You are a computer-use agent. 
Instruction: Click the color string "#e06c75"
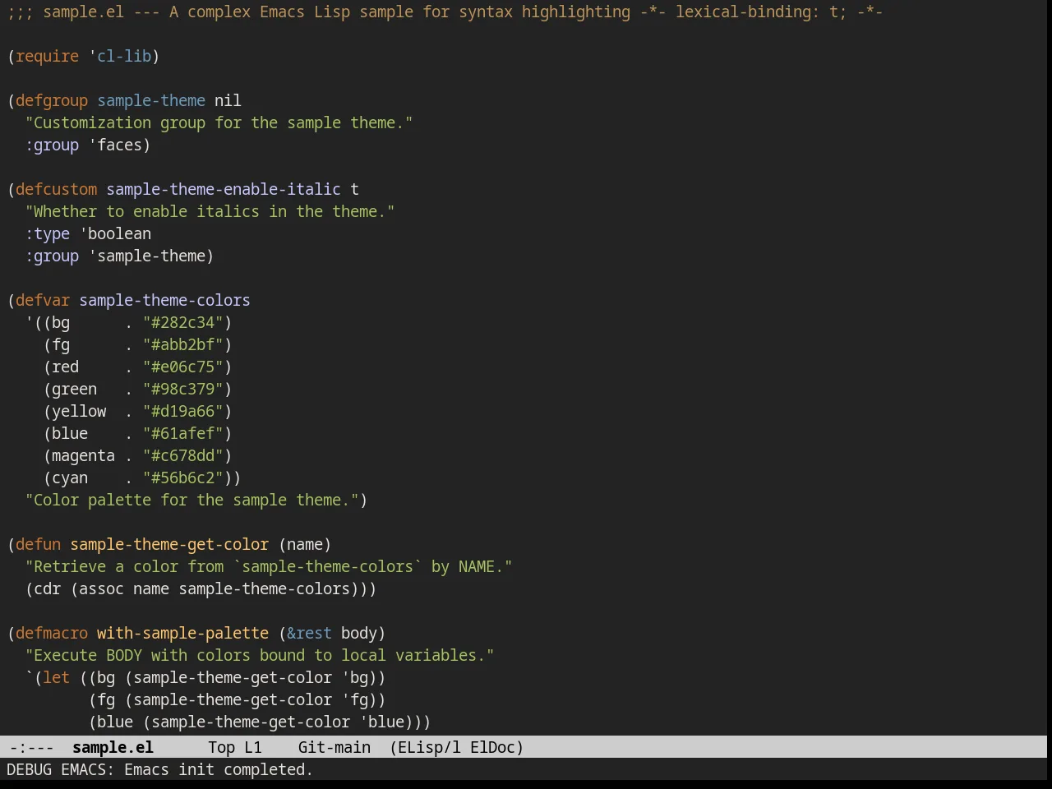tap(182, 367)
